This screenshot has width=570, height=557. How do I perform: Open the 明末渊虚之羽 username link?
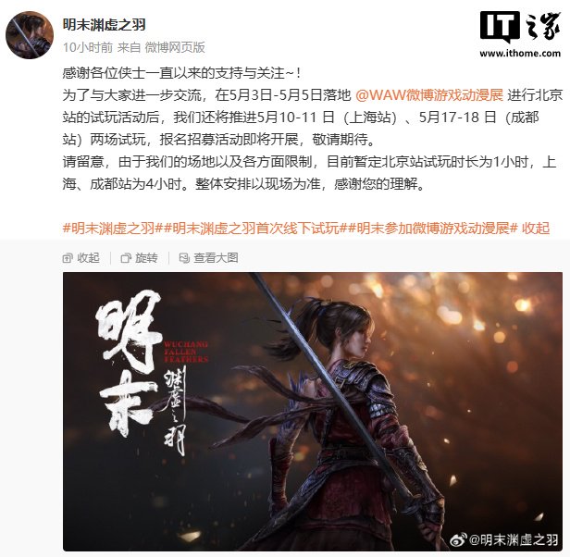click(104, 25)
